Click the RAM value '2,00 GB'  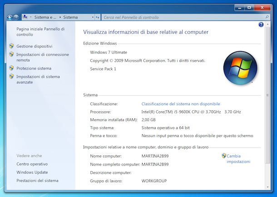coord(148,120)
